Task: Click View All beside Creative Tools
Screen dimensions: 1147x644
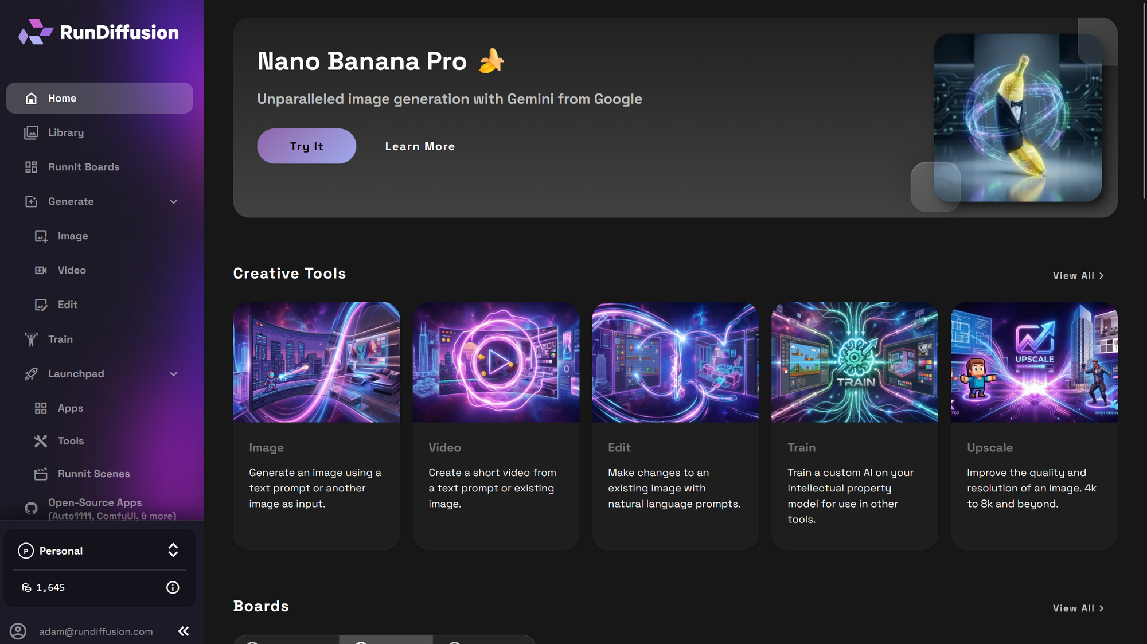Action: coord(1078,276)
